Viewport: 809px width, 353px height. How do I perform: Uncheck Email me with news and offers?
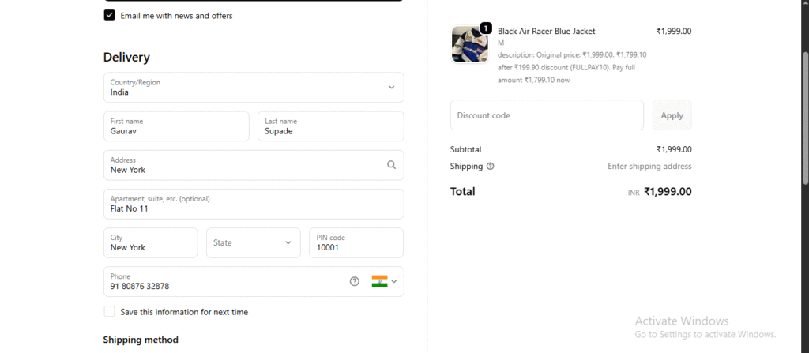[x=110, y=15]
